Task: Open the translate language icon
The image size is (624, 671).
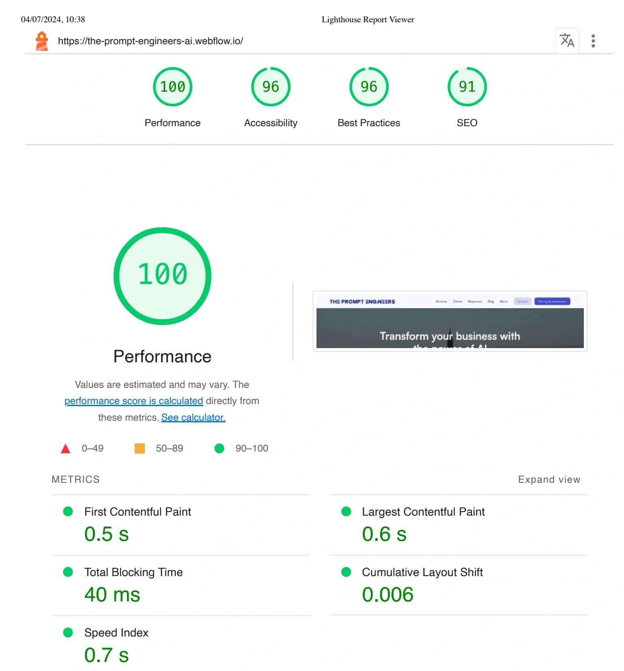Action: (x=567, y=41)
